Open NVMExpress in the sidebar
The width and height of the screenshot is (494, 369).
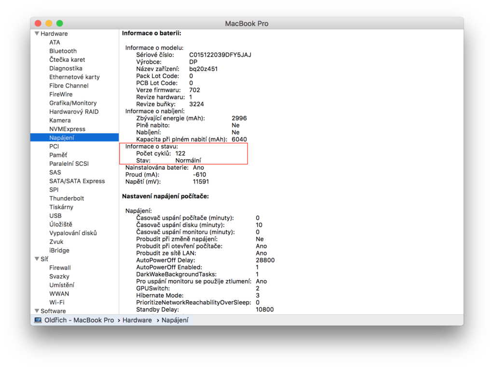(67, 129)
